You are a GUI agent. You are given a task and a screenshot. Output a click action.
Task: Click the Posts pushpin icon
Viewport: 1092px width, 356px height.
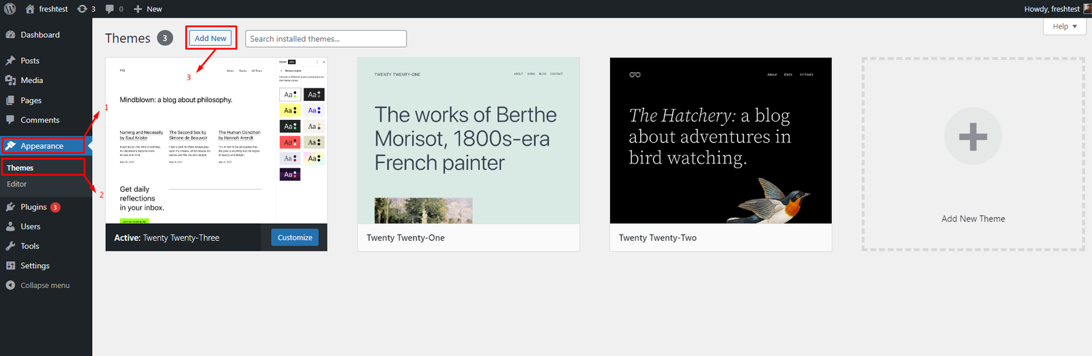click(10, 61)
